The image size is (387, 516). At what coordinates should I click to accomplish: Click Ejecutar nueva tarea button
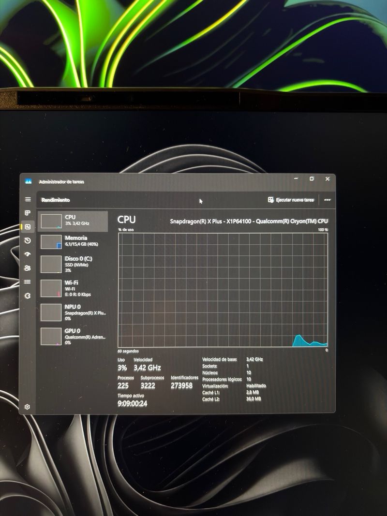[291, 200]
